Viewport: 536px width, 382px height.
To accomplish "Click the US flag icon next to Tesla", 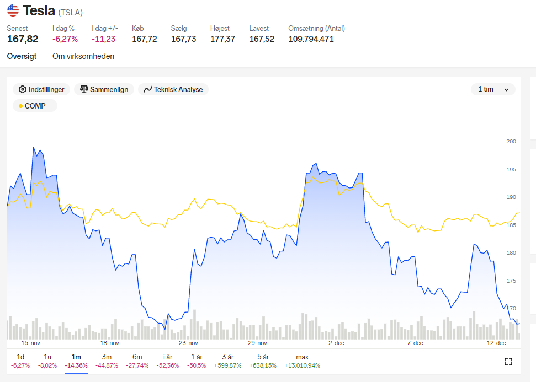I will [13, 10].
